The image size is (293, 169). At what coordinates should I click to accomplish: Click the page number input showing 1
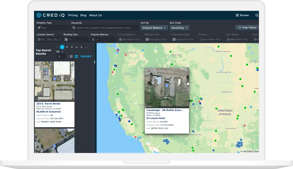61,56
